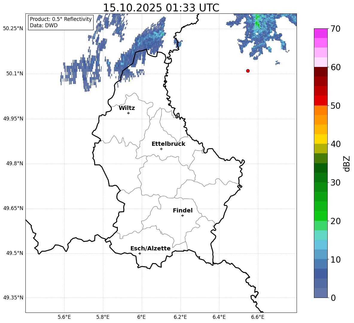The height and width of the screenshot is (323, 354).
Task: Click the 49.8°N latitude label
Action: pos(15,163)
